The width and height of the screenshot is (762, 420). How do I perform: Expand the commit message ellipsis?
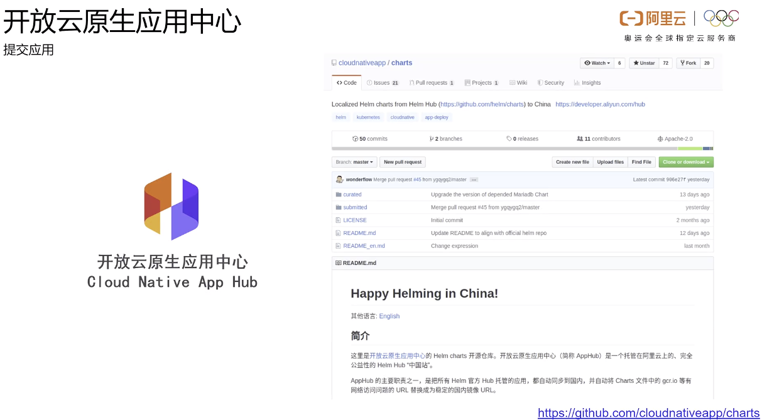tap(473, 179)
